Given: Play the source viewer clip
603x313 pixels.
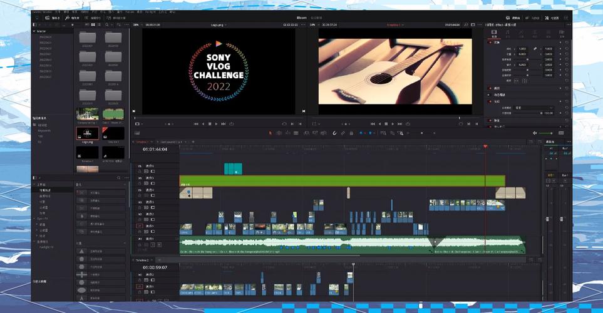Looking at the screenshot, I should [x=217, y=124].
